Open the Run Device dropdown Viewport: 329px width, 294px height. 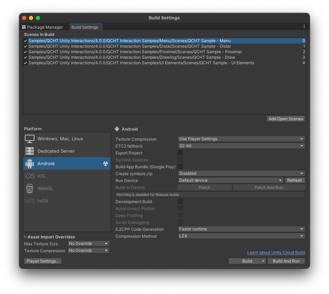231,180
